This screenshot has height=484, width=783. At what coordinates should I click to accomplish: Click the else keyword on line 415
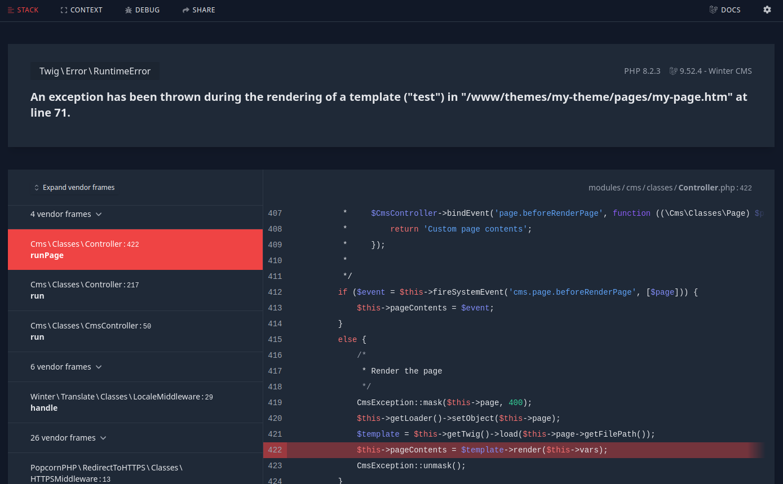[347, 340]
